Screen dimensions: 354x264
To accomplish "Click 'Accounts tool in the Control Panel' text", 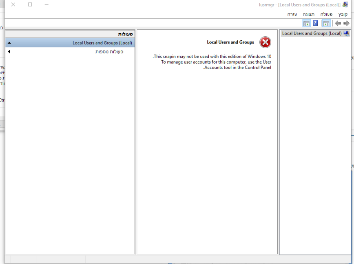I will 237,67.
